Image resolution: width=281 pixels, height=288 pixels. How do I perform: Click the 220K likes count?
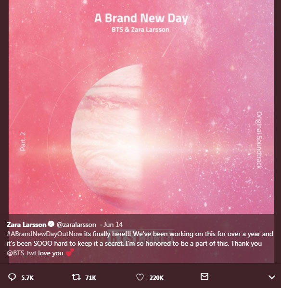[x=156, y=277]
